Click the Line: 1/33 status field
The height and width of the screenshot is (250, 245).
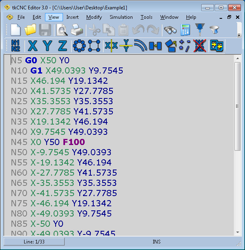point(34,242)
